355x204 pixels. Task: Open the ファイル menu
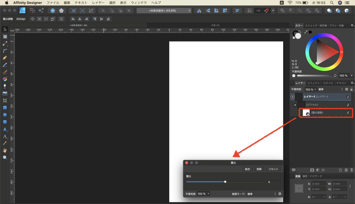(x=53, y=2)
